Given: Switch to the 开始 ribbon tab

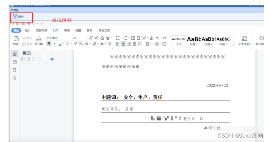Looking at the screenshot, I should (16, 30).
